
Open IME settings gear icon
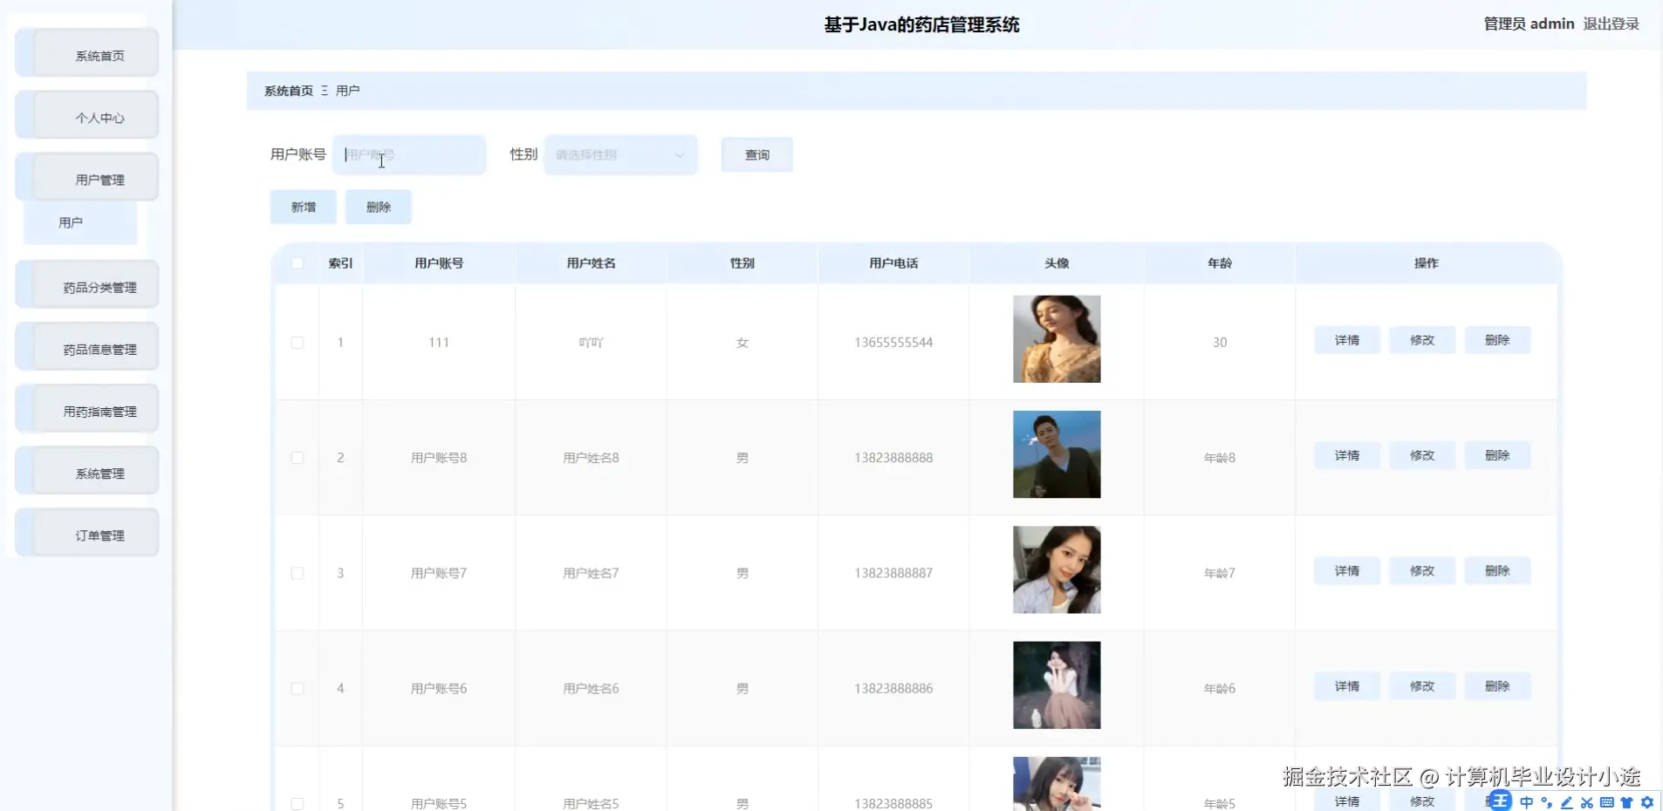click(x=1647, y=802)
